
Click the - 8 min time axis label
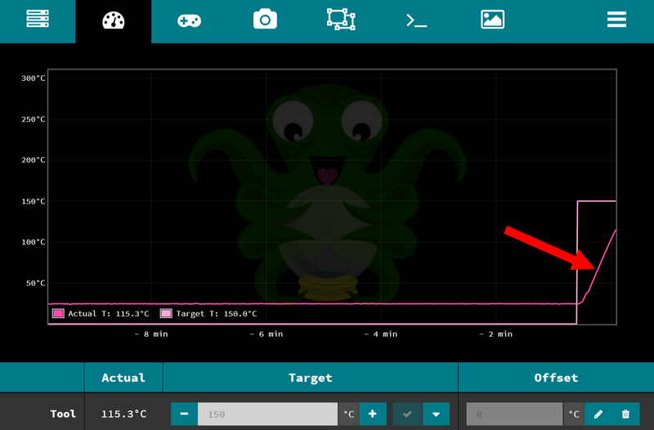[x=151, y=334]
